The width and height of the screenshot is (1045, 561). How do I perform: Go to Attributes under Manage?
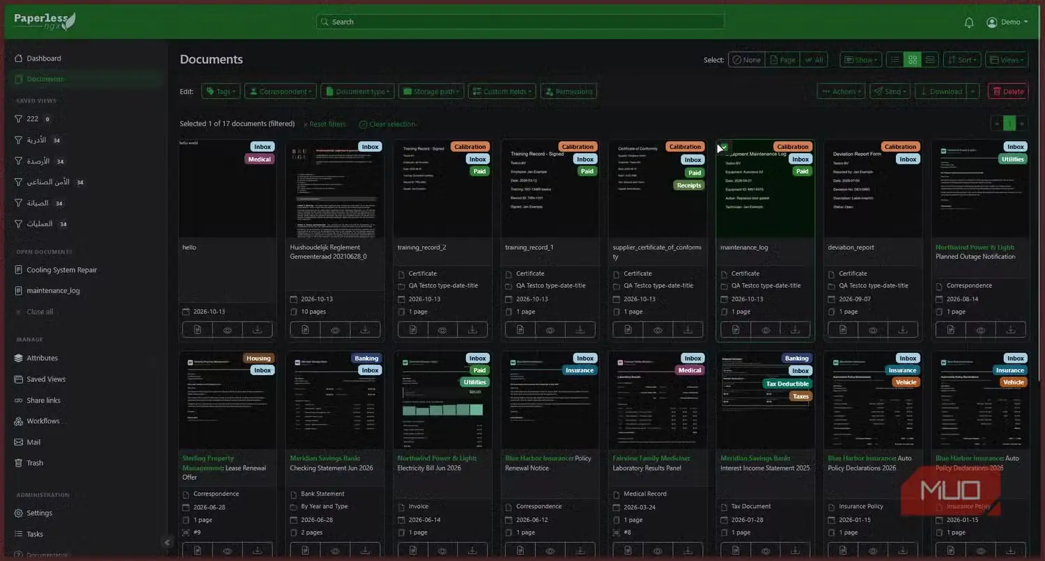coord(42,358)
